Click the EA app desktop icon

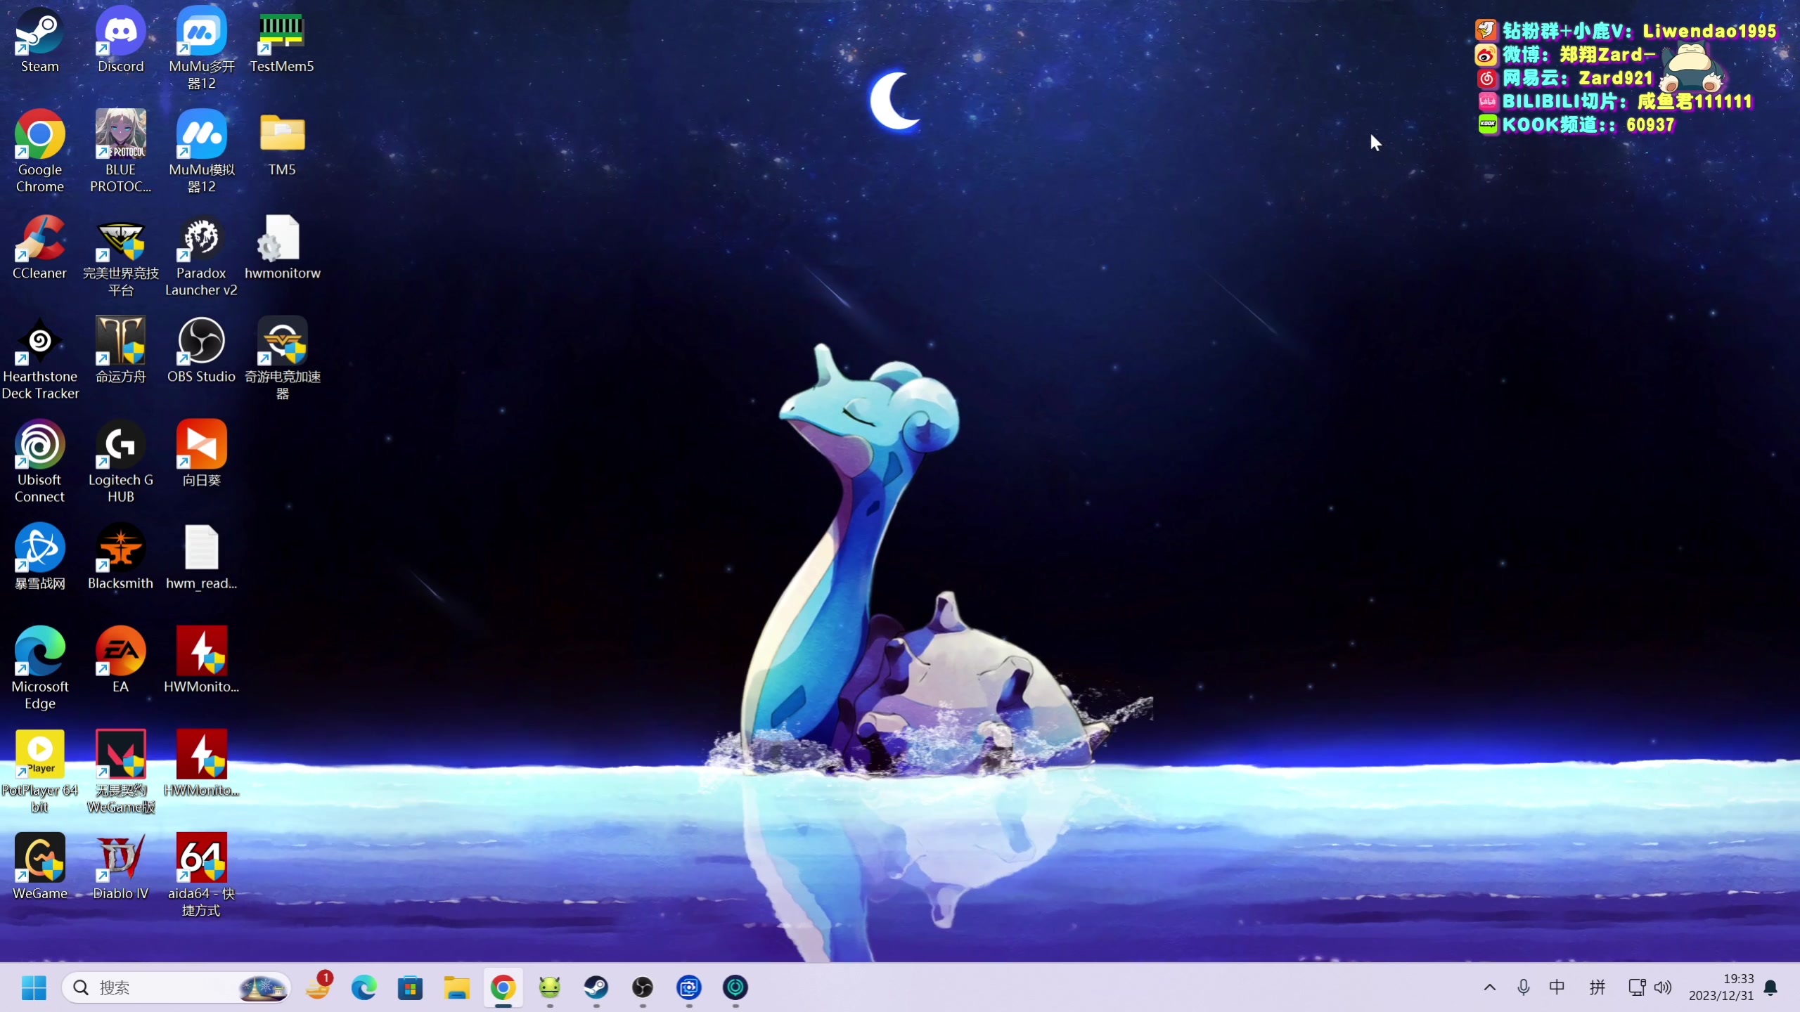point(120,652)
